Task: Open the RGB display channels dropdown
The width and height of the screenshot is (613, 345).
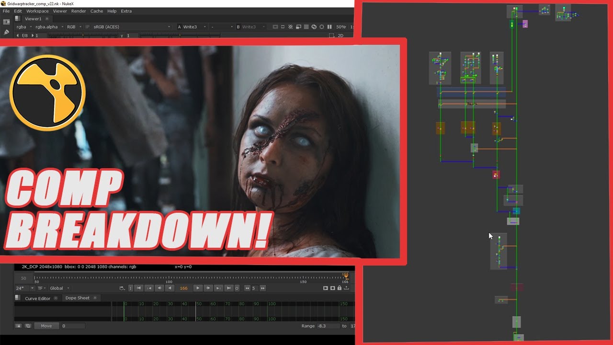Action: coord(74,27)
